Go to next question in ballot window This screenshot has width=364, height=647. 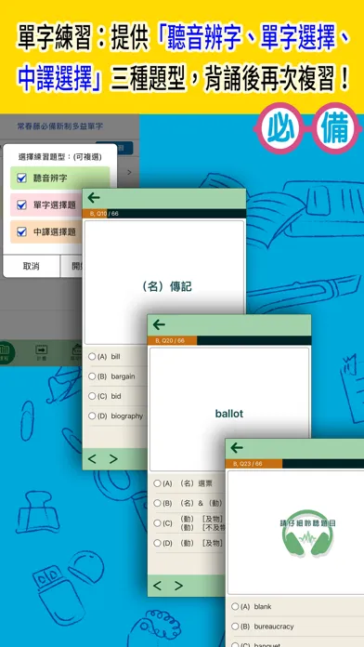(178, 586)
